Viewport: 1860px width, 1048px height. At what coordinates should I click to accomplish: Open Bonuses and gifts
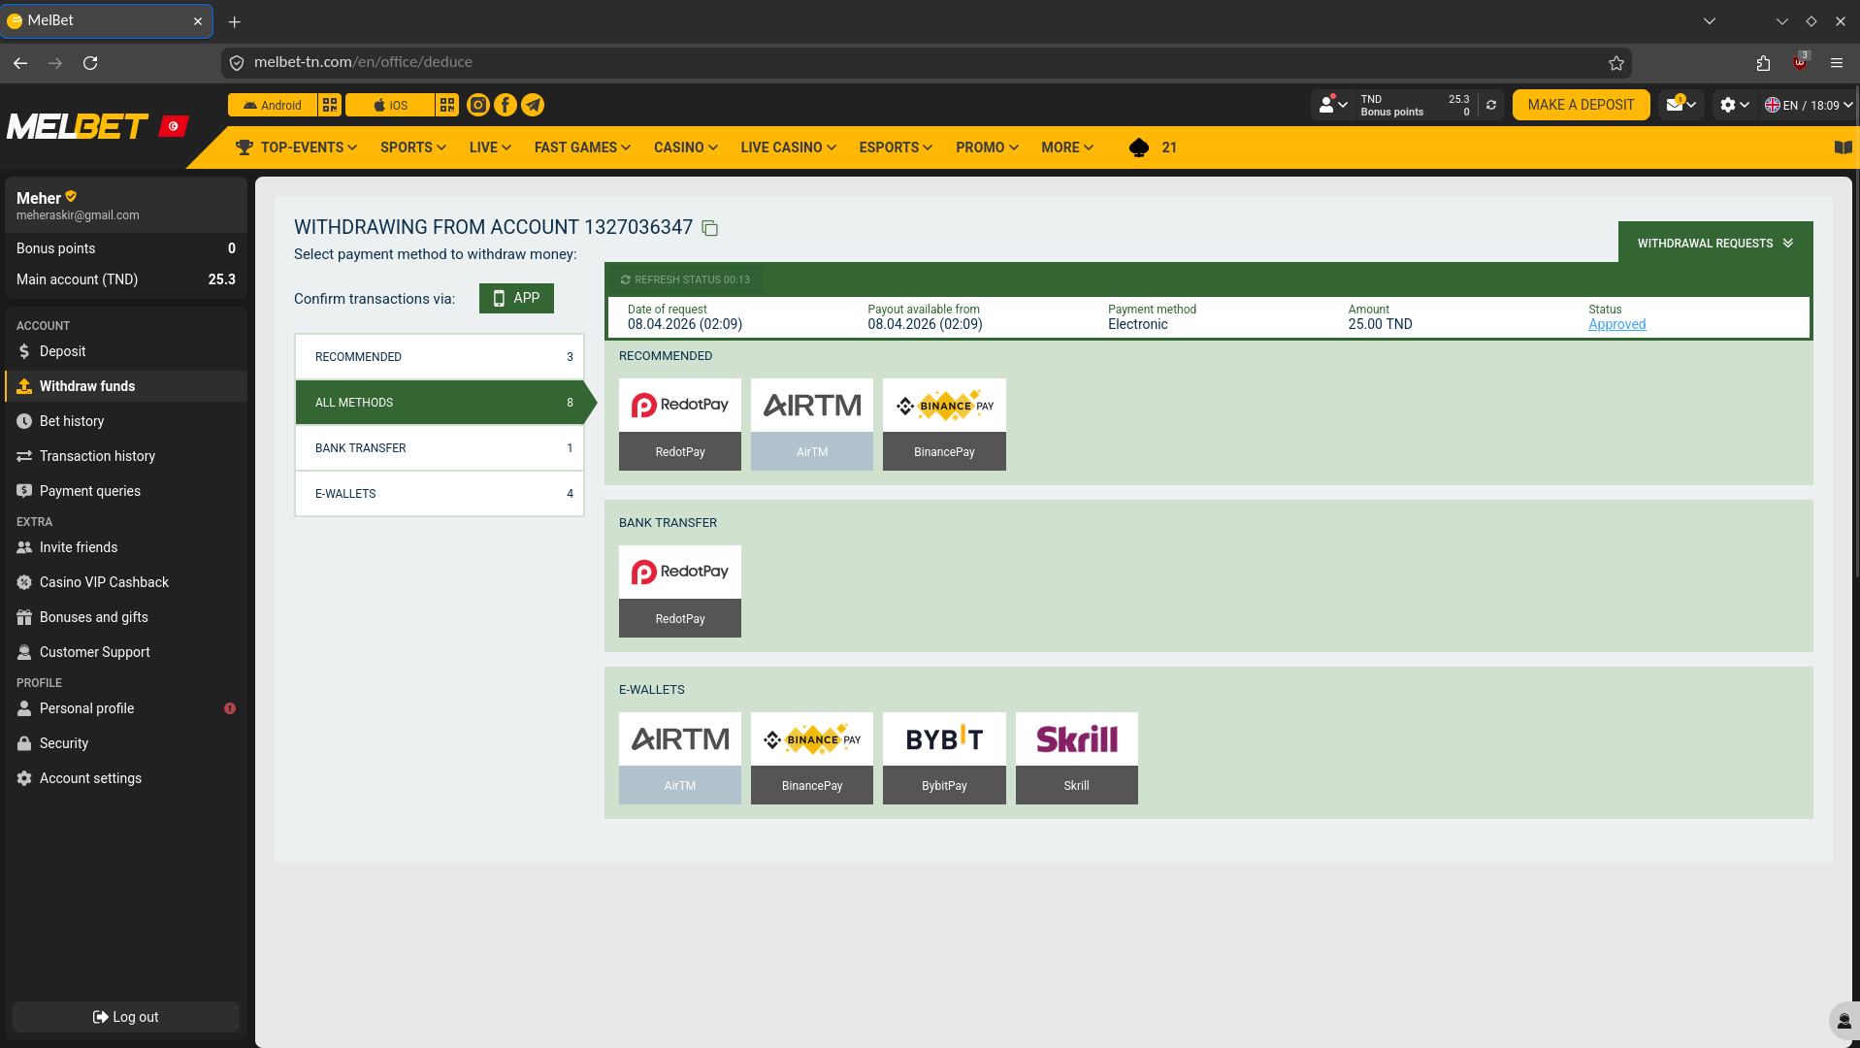point(126,617)
